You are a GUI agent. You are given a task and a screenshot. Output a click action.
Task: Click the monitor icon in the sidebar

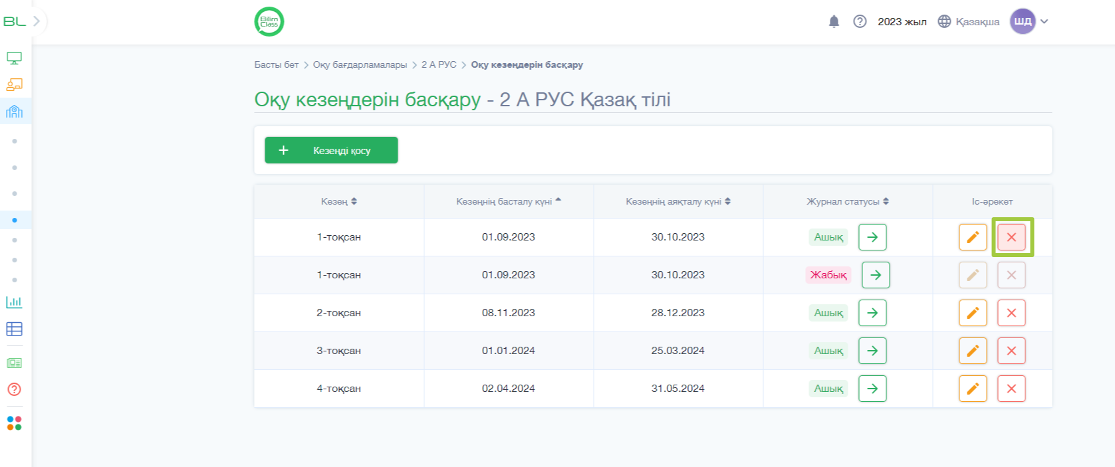[14, 58]
